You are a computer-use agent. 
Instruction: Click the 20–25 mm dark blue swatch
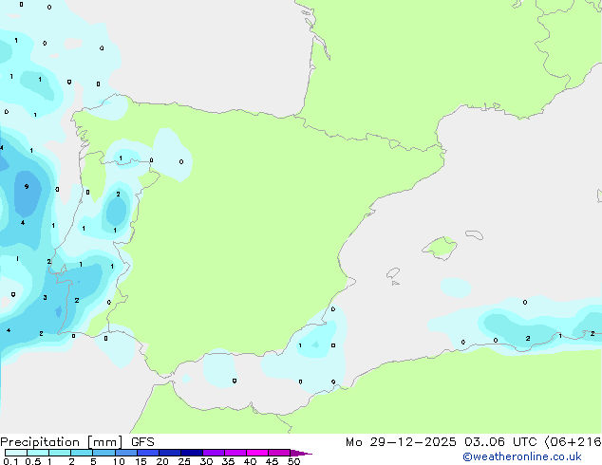pos(170,453)
